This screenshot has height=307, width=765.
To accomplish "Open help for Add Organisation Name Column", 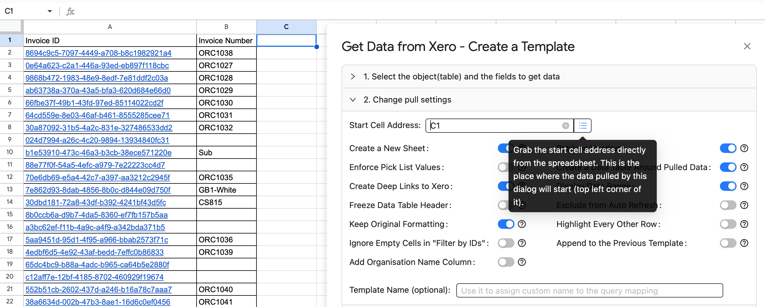I will pos(522,262).
